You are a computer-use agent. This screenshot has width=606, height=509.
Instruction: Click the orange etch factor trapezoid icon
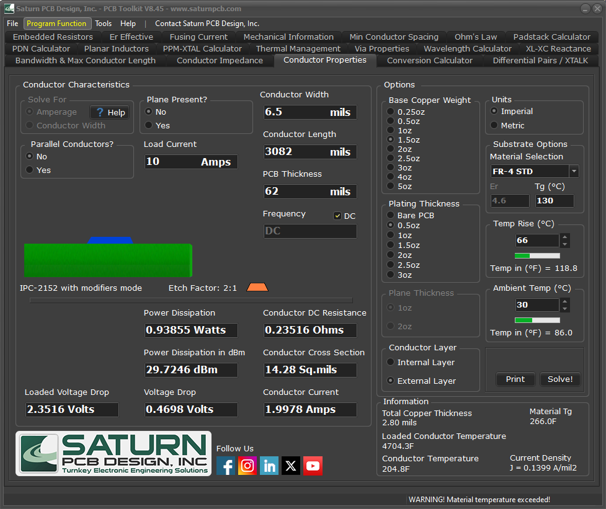(x=257, y=287)
